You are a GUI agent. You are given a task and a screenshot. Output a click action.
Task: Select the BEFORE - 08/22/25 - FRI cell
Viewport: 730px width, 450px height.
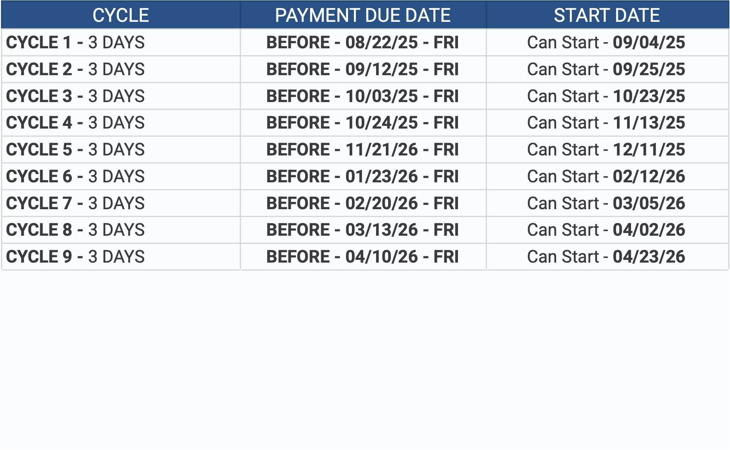362,42
